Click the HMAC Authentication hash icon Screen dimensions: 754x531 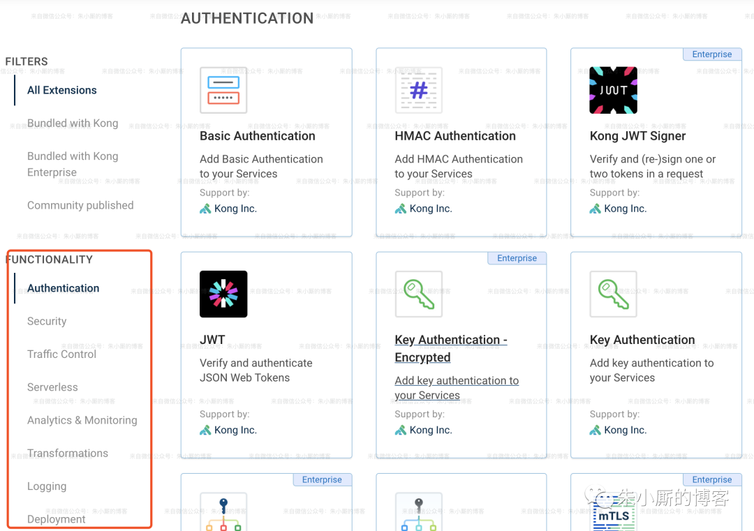pyautogui.click(x=418, y=90)
